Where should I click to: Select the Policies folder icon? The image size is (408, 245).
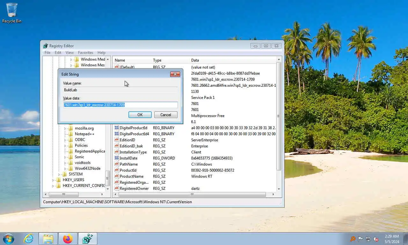[70, 145]
